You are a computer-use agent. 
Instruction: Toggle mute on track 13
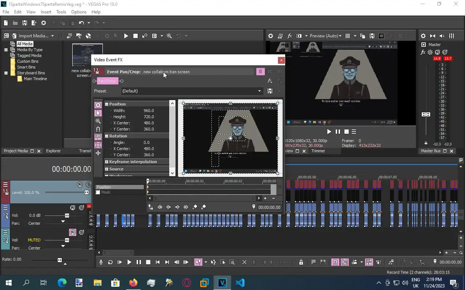pos(73,232)
